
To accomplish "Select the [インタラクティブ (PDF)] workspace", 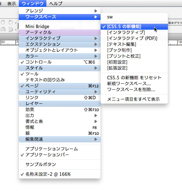I will tap(134, 38).
